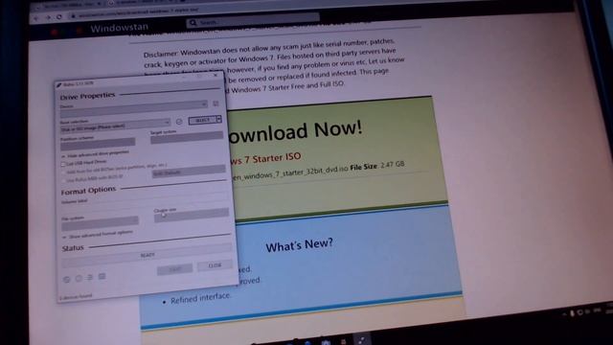Viewport: 613px width, 345px height.
Task: Collapse Hide advanced drive properties
Action: click(x=96, y=154)
